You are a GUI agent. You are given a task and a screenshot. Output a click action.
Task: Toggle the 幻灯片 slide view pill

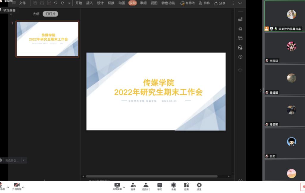coord(50,14)
